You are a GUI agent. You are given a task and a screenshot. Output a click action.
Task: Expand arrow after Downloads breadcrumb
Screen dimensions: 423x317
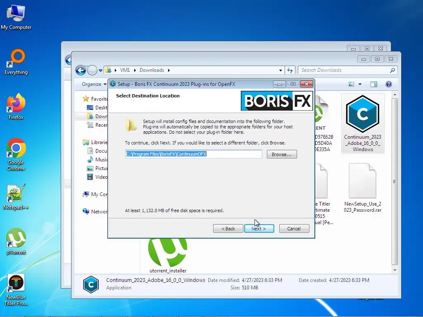pyautogui.click(x=169, y=70)
